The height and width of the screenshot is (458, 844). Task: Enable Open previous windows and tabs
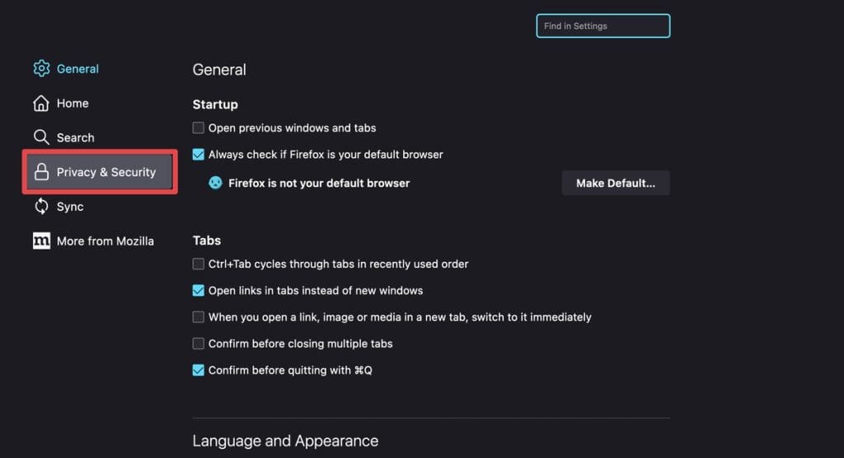[x=199, y=128]
